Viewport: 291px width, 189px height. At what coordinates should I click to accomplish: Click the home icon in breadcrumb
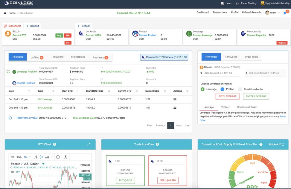point(5,13)
